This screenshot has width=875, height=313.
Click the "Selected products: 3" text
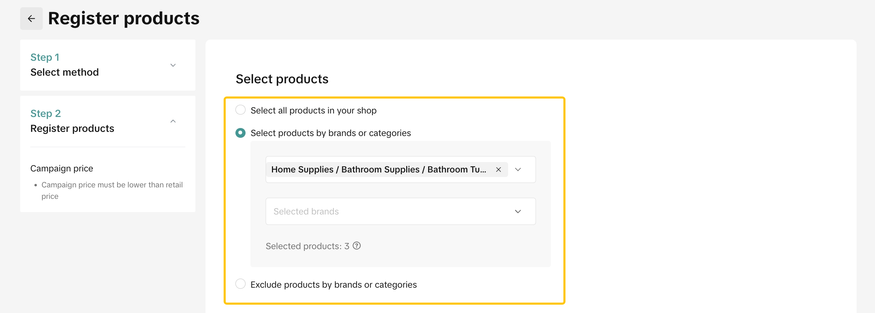[307, 246]
